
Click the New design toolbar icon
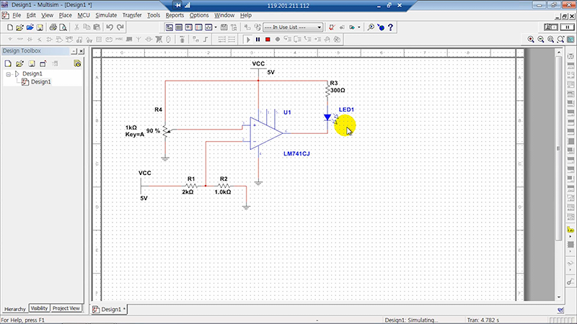click(x=9, y=27)
